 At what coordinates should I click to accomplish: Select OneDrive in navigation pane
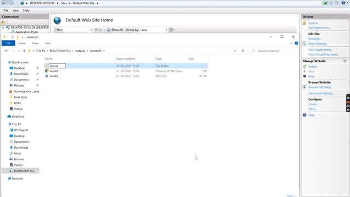pyautogui.click(x=18, y=117)
